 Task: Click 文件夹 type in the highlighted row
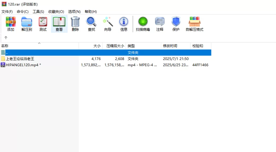pyautogui.click(x=133, y=52)
